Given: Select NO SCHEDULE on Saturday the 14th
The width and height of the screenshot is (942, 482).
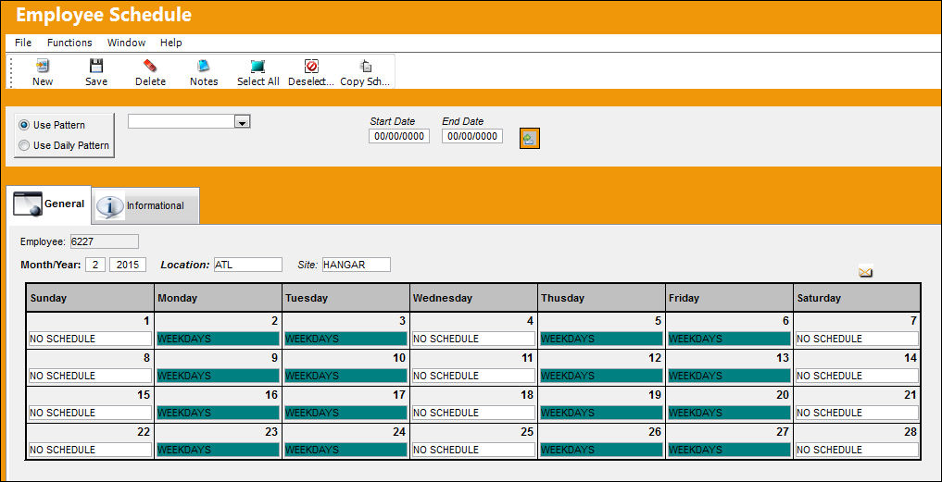Looking at the screenshot, I should point(858,376).
